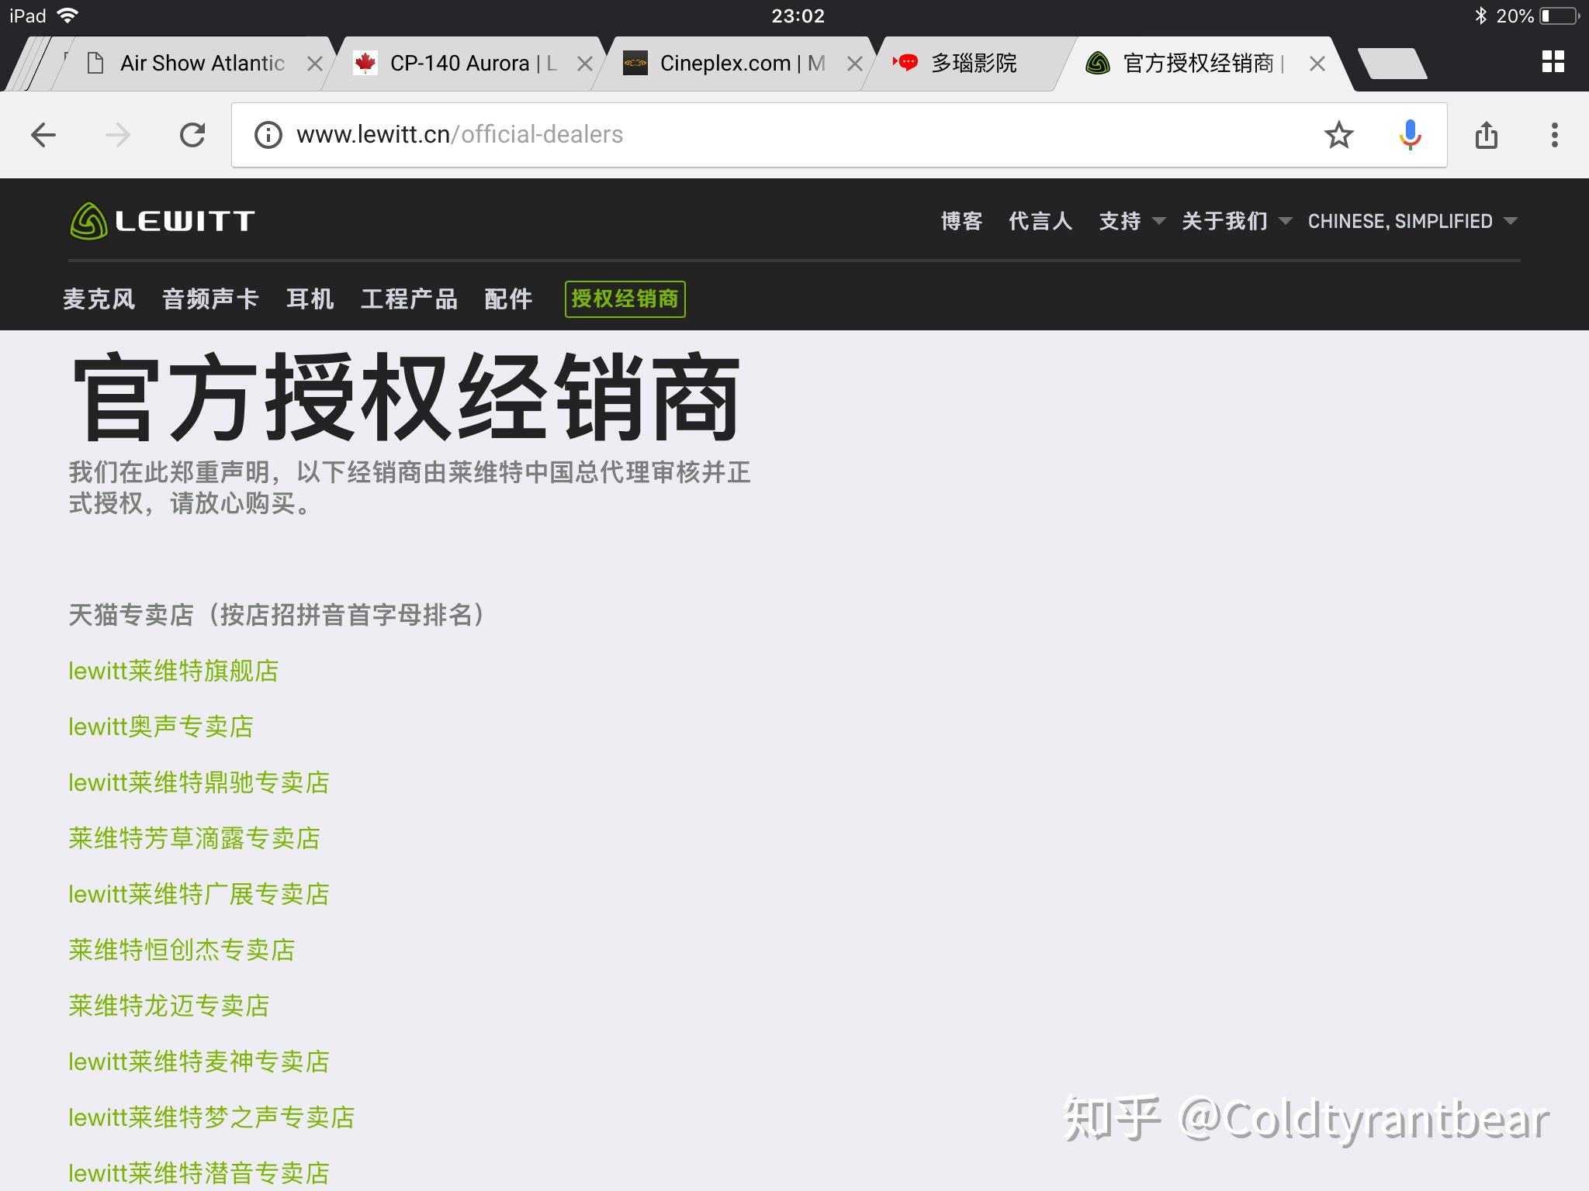Open the lewitt莱维特潜音专卖店 link
Viewport: 1589px width, 1191px height.
199,1173
